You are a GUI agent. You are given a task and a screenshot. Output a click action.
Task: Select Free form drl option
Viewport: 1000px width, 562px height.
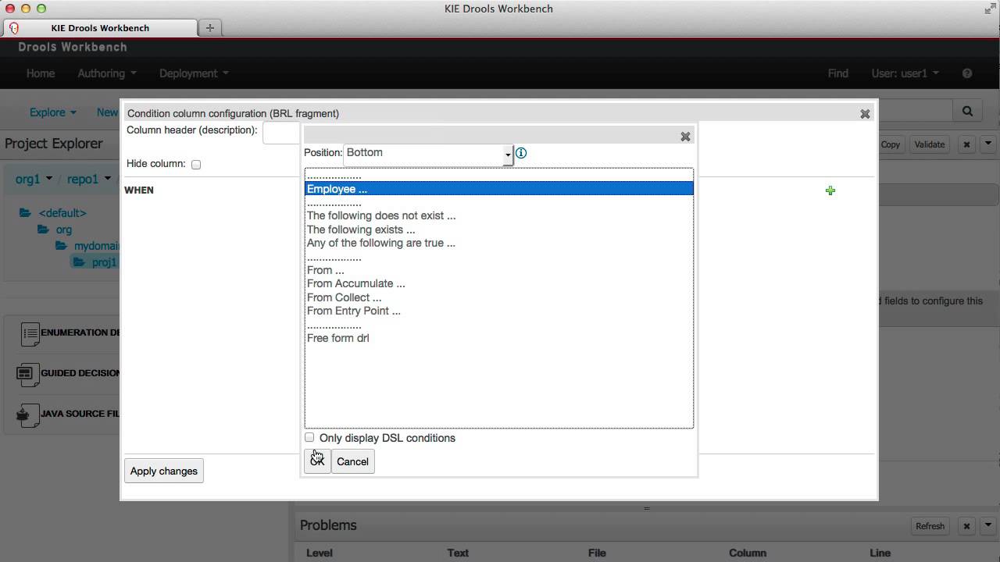click(338, 338)
